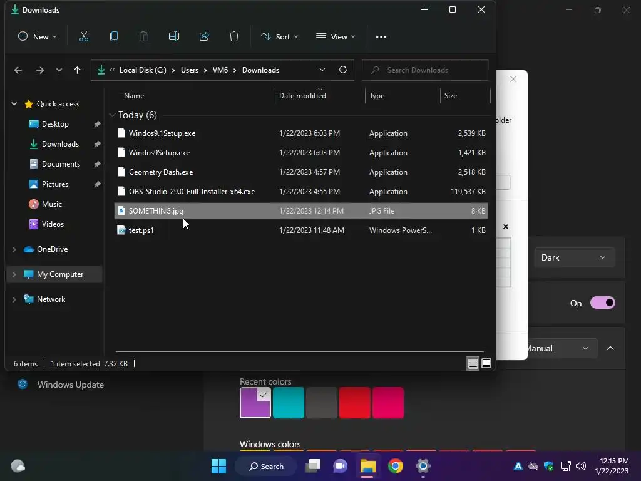The width and height of the screenshot is (641, 481).
Task: Select the red recent color swatch
Action: pyautogui.click(x=355, y=403)
